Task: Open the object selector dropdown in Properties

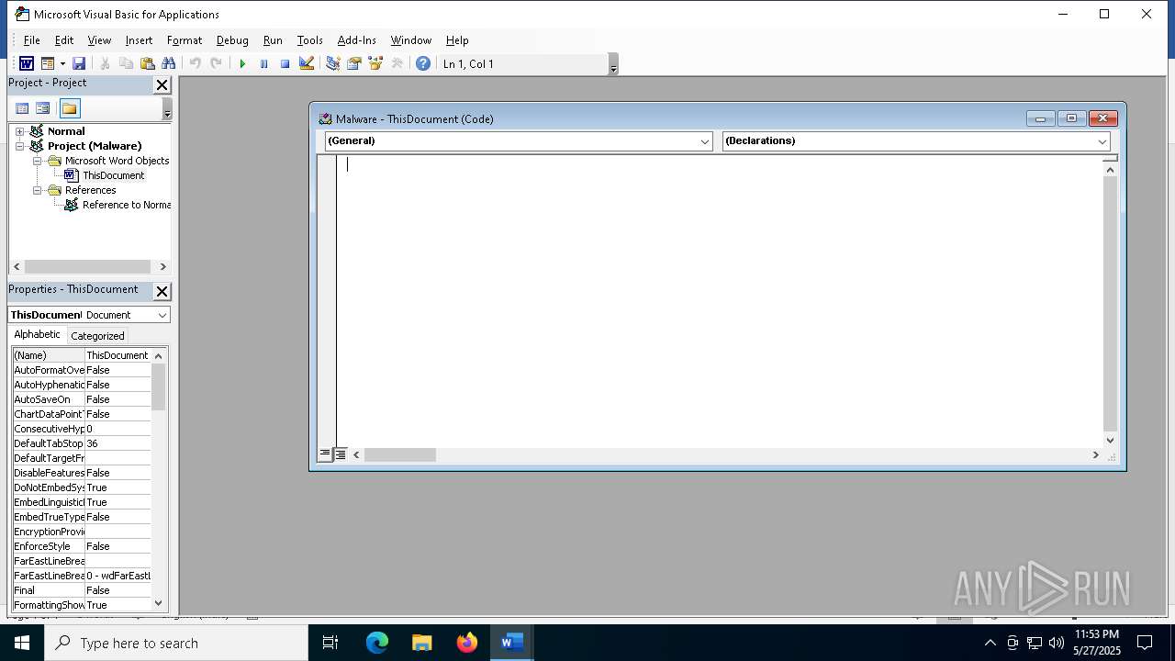Action: (162, 315)
